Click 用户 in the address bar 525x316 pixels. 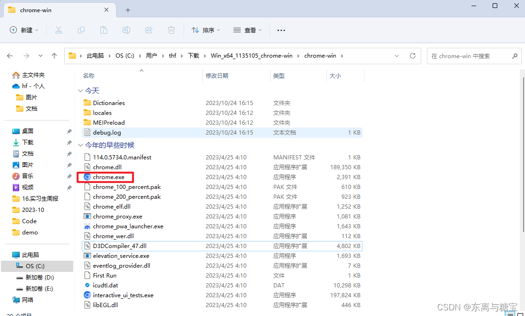coord(151,56)
